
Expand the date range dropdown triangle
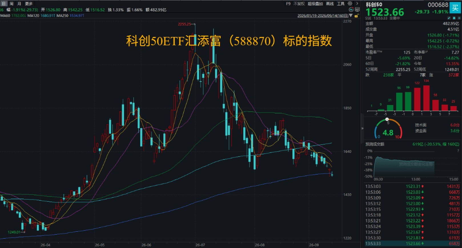point(351,16)
